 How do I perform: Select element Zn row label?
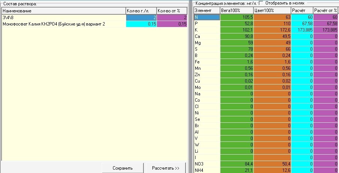point(207,75)
